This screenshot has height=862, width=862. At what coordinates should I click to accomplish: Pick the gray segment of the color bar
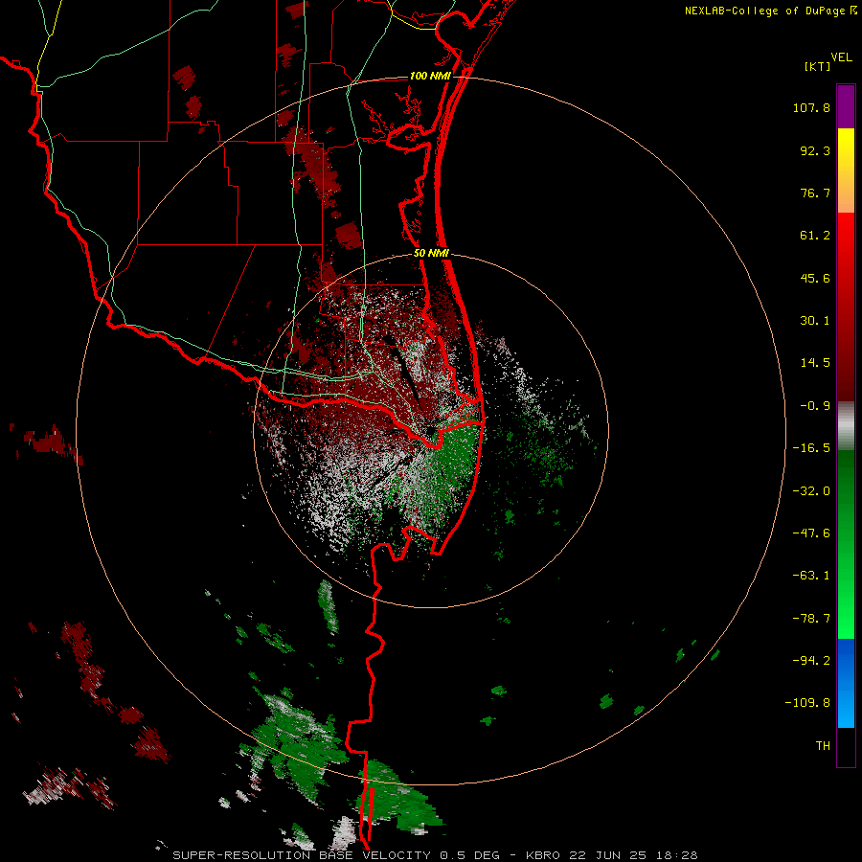[x=846, y=425]
